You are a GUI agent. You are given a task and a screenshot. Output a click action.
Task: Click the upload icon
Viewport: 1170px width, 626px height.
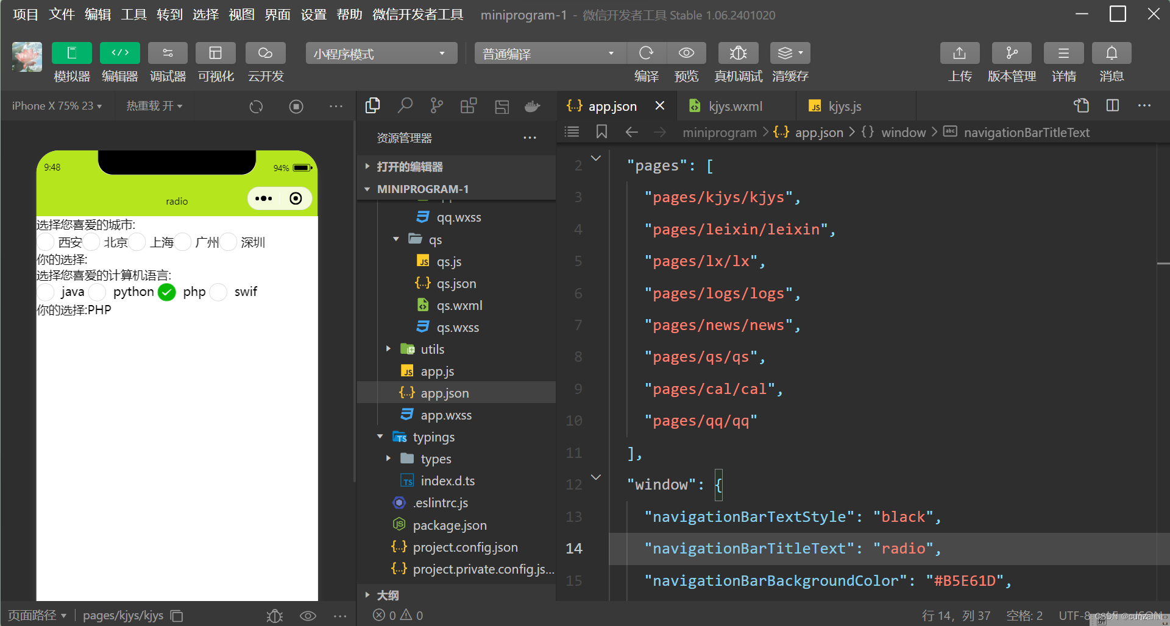tap(959, 53)
